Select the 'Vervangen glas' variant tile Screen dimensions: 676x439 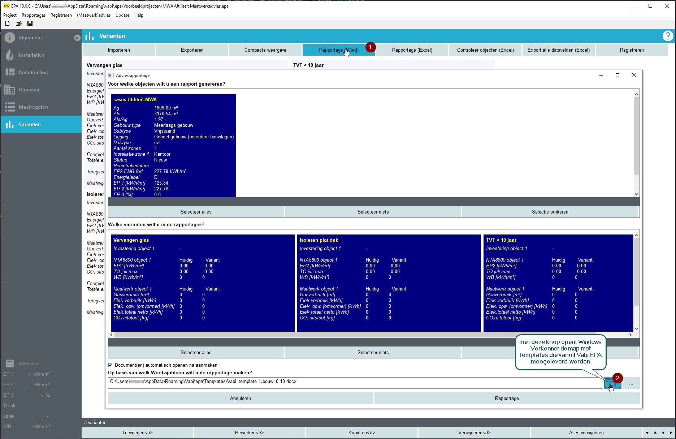click(x=203, y=283)
